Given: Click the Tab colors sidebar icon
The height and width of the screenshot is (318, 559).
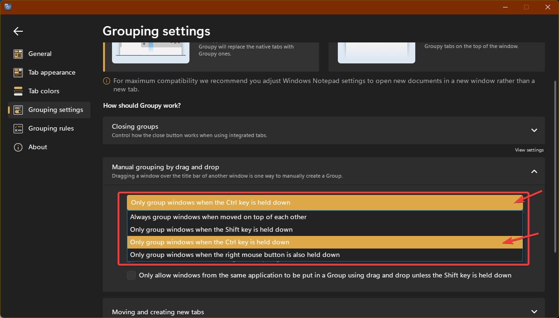Looking at the screenshot, I should [18, 91].
